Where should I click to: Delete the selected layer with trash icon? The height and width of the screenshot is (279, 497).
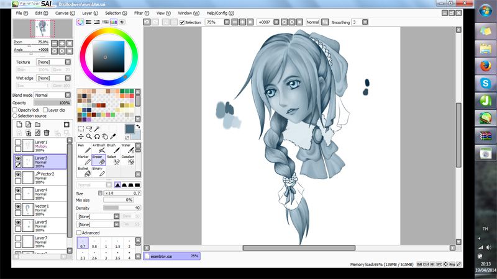(x=47, y=133)
